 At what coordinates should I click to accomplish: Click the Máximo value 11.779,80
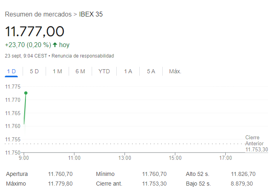[60, 184]
